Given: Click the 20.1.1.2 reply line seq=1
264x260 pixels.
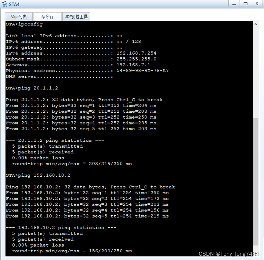Looking at the screenshot, I should click(81, 106).
